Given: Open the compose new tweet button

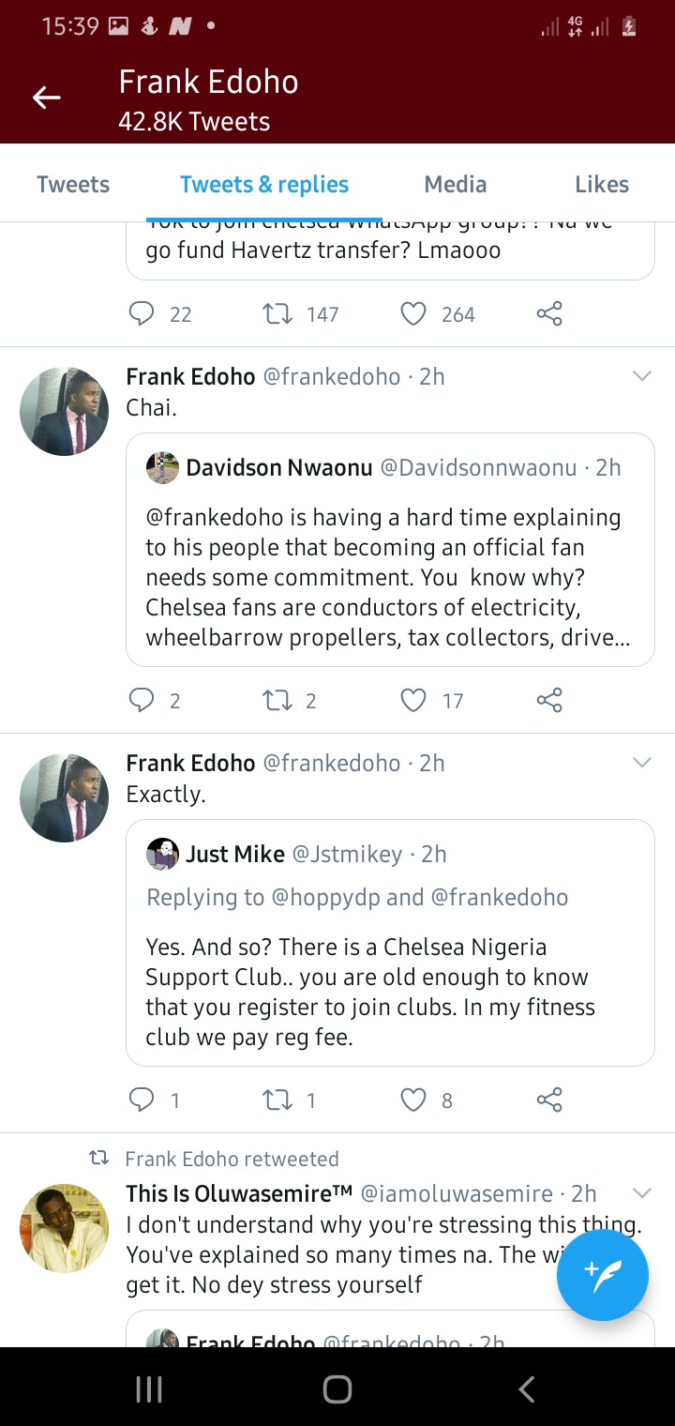Looking at the screenshot, I should pyautogui.click(x=602, y=1275).
